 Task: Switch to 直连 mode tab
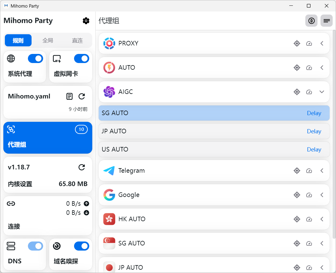77,40
